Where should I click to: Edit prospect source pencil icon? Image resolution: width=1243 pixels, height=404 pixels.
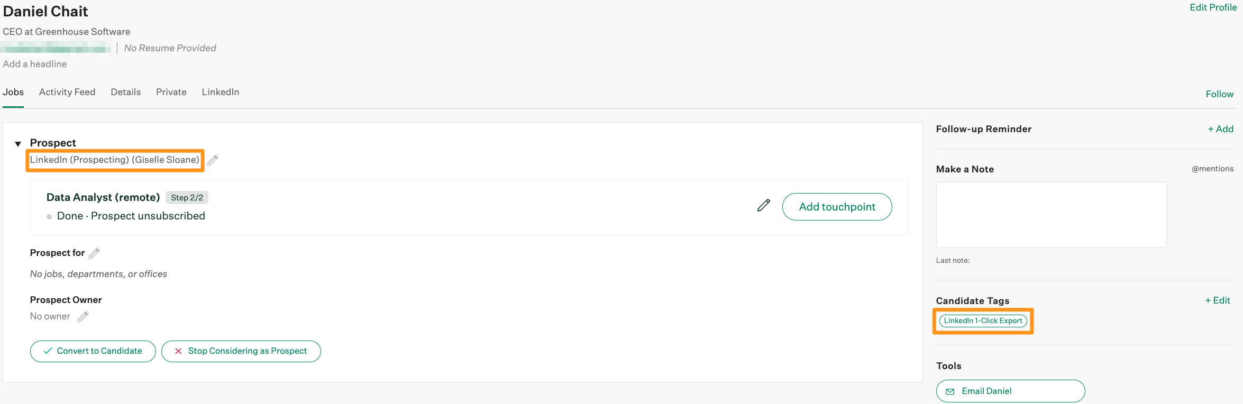tap(213, 160)
